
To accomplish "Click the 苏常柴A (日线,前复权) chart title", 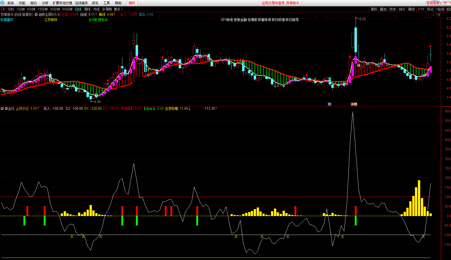I will [x=17, y=15].
